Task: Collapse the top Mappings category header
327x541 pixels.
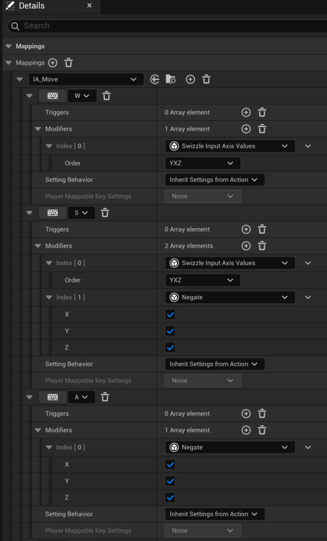Action: click(8, 46)
